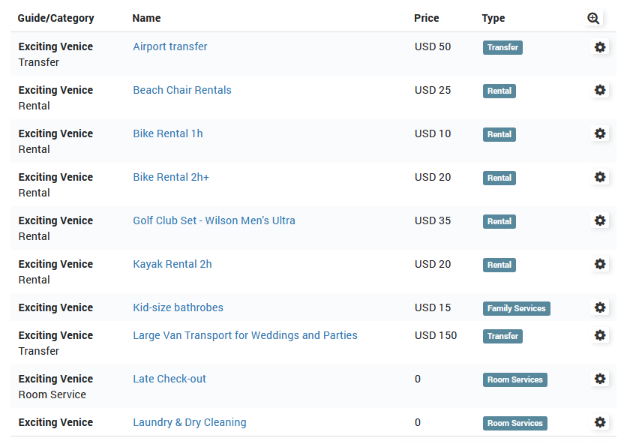Viewport: 630px width, 441px height.
Task: Open gear options for Golf Club Set
Action: [x=599, y=220]
